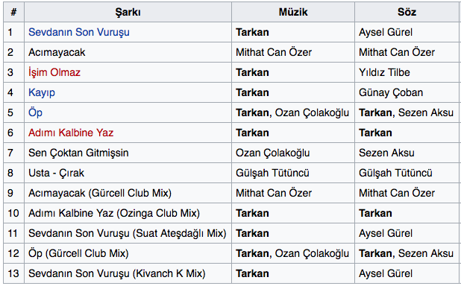Screen dimensions: 461x286
Task: Select the # column header
Action: pos(13,12)
